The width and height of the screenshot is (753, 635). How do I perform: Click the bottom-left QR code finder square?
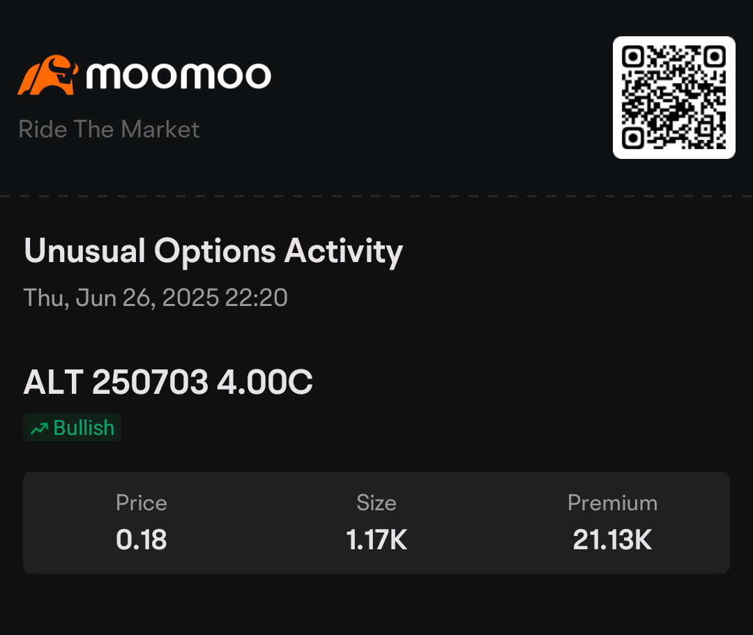click(x=633, y=138)
